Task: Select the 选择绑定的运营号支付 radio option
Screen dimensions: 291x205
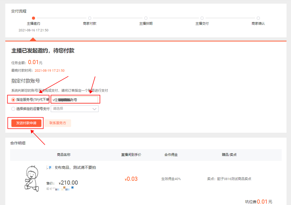Action: [13, 109]
